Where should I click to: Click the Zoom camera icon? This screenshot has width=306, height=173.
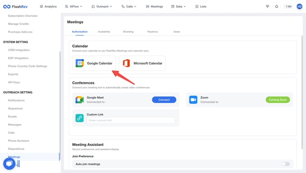click(193, 100)
